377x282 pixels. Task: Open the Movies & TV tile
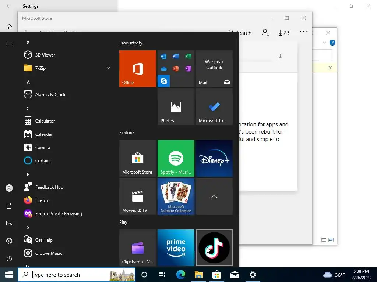[138, 196]
